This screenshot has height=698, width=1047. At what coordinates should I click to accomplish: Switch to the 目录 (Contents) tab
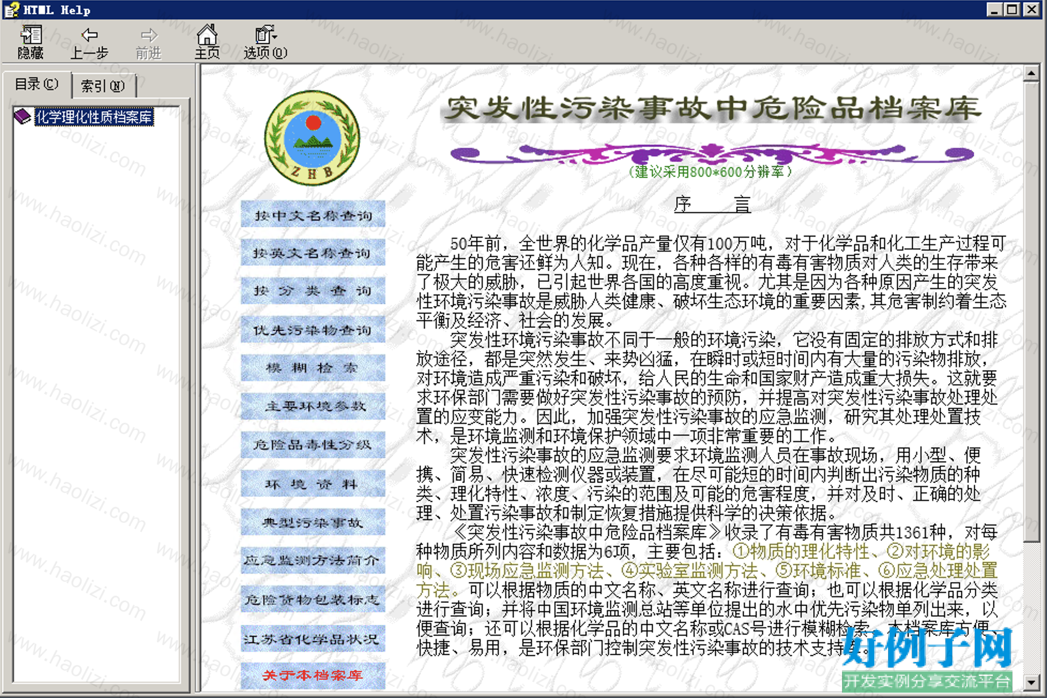[37, 84]
